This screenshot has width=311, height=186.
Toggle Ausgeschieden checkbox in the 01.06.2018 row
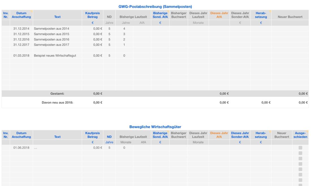(x=300, y=148)
